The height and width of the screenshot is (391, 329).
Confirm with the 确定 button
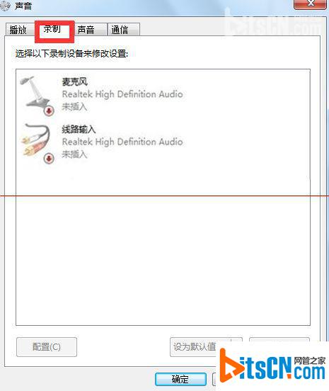[180, 379]
